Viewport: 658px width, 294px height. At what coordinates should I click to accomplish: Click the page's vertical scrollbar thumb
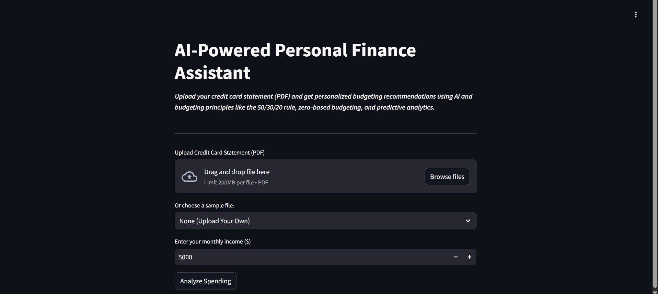click(655, 144)
